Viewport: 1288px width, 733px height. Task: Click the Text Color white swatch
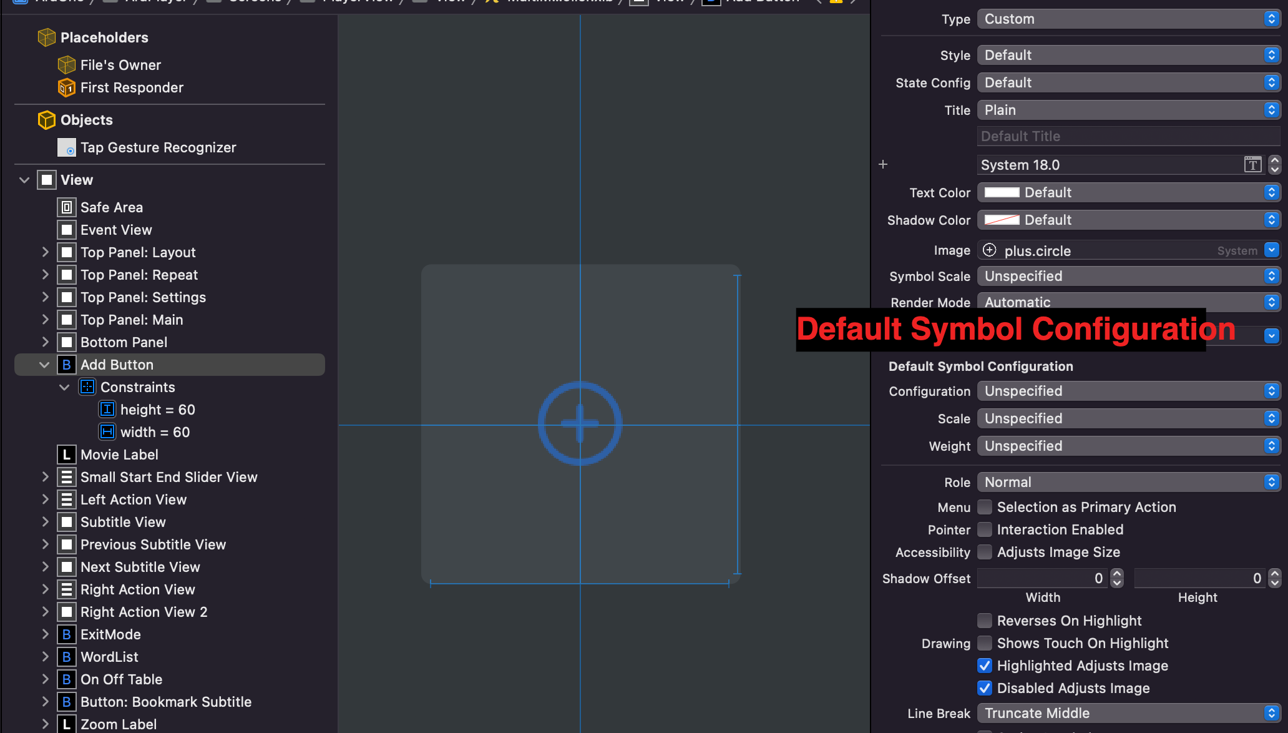[1002, 192]
